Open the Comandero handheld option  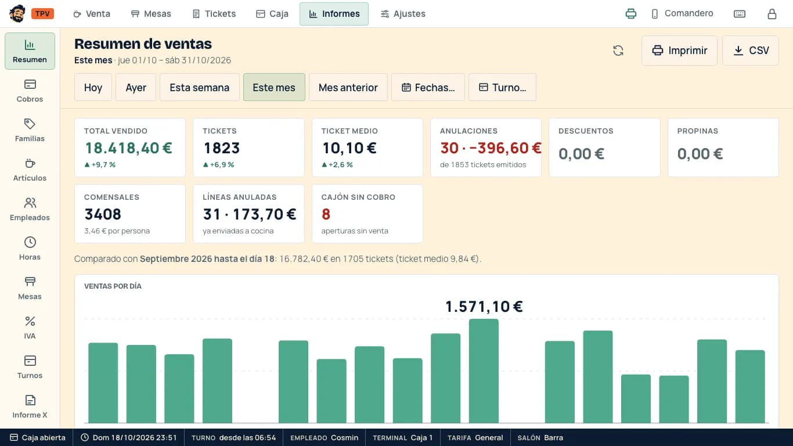coord(682,13)
